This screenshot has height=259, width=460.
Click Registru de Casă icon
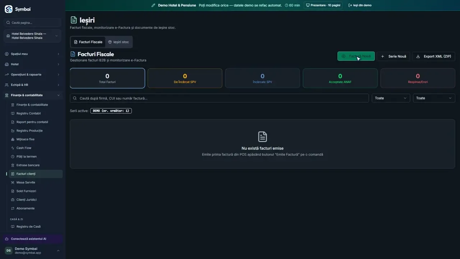[x=13, y=227]
